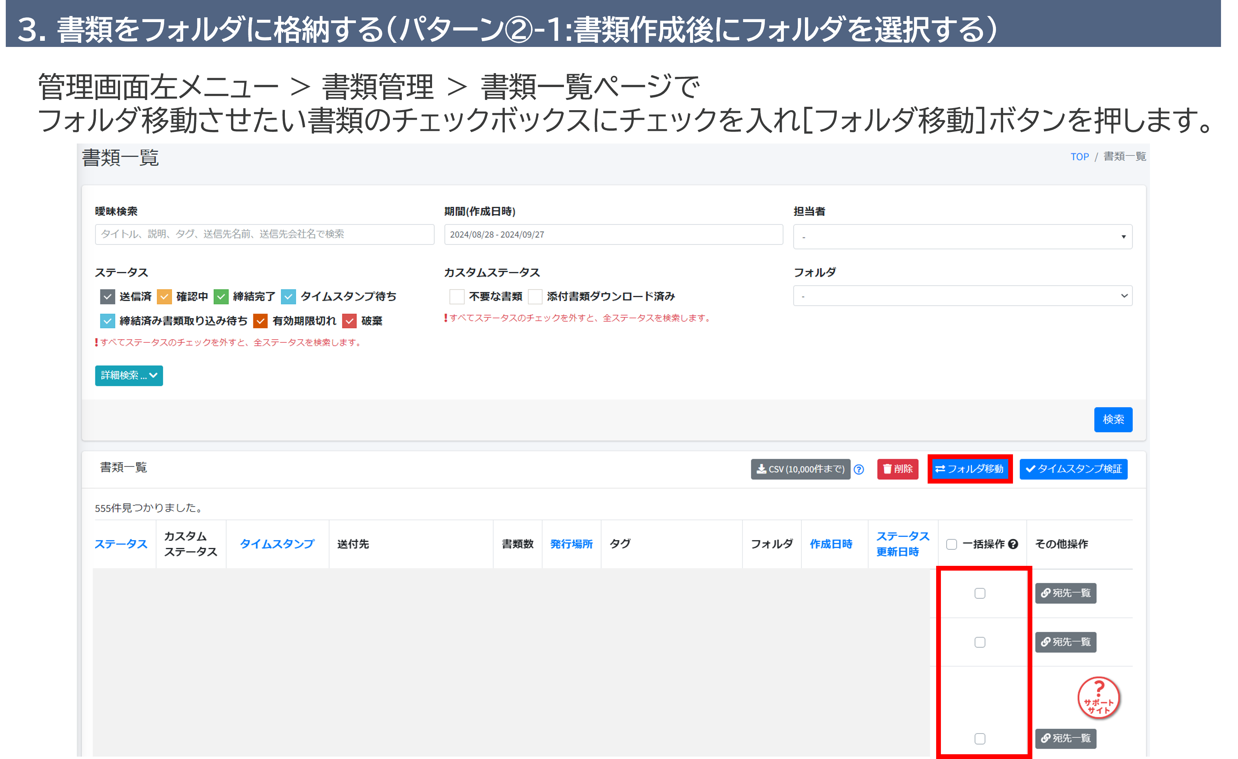Expand the 詳細検索 options

click(x=128, y=375)
